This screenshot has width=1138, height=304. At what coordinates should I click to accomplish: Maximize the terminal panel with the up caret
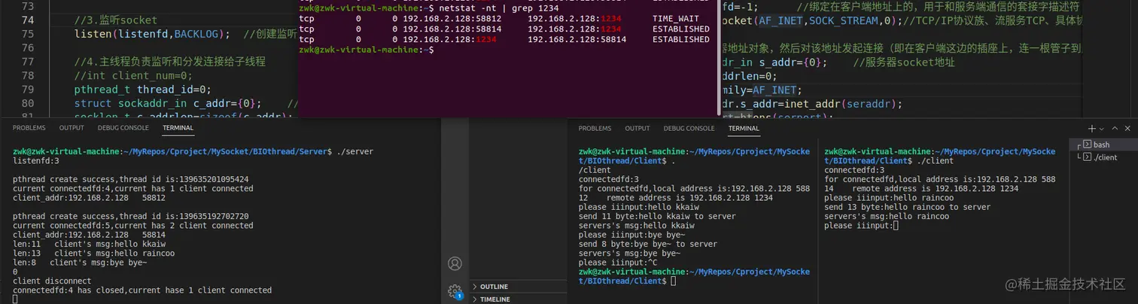tap(1115, 129)
